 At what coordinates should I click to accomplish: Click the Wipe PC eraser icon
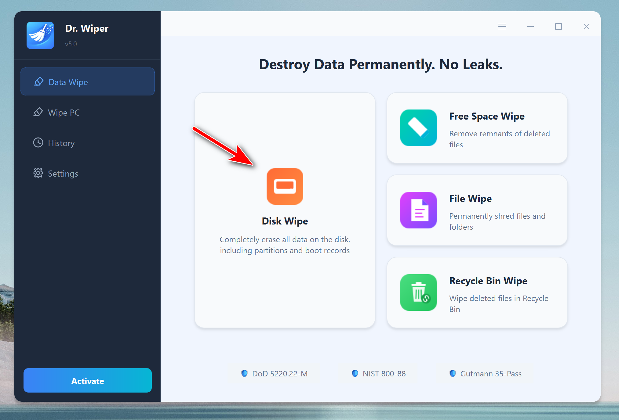point(38,112)
